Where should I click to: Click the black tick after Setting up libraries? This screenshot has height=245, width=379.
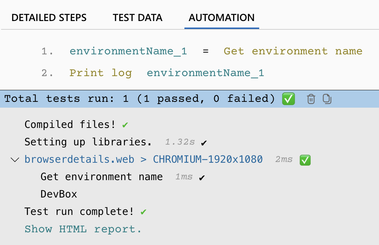click(204, 142)
